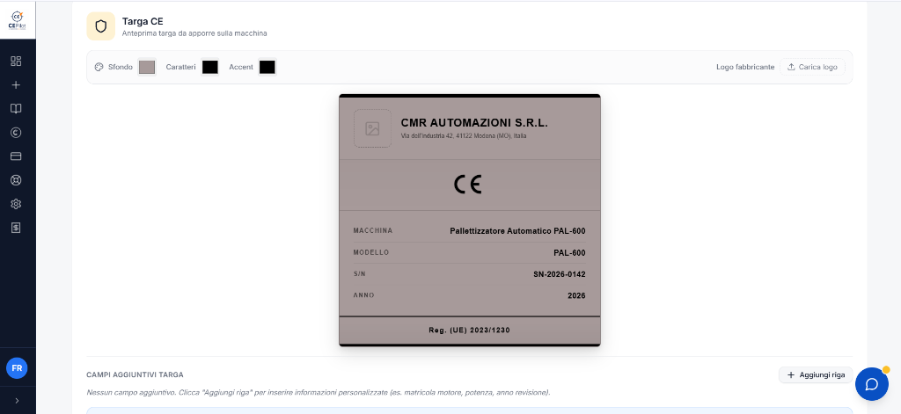Click the MODELLO value PAL-600
This screenshot has height=414, width=901.
tap(569, 252)
